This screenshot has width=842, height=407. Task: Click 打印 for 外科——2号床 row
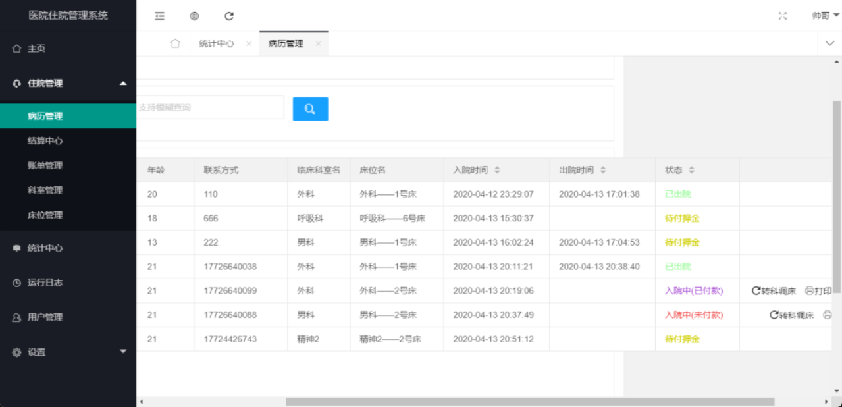pyautogui.click(x=818, y=291)
